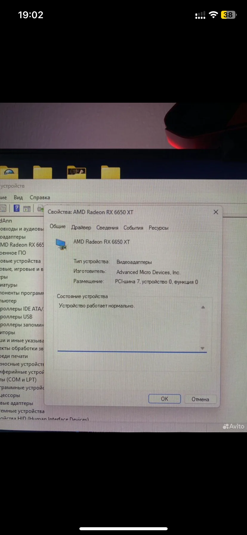
Task: Open the plain yellow folder on the far right
Action: [x=110, y=172]
